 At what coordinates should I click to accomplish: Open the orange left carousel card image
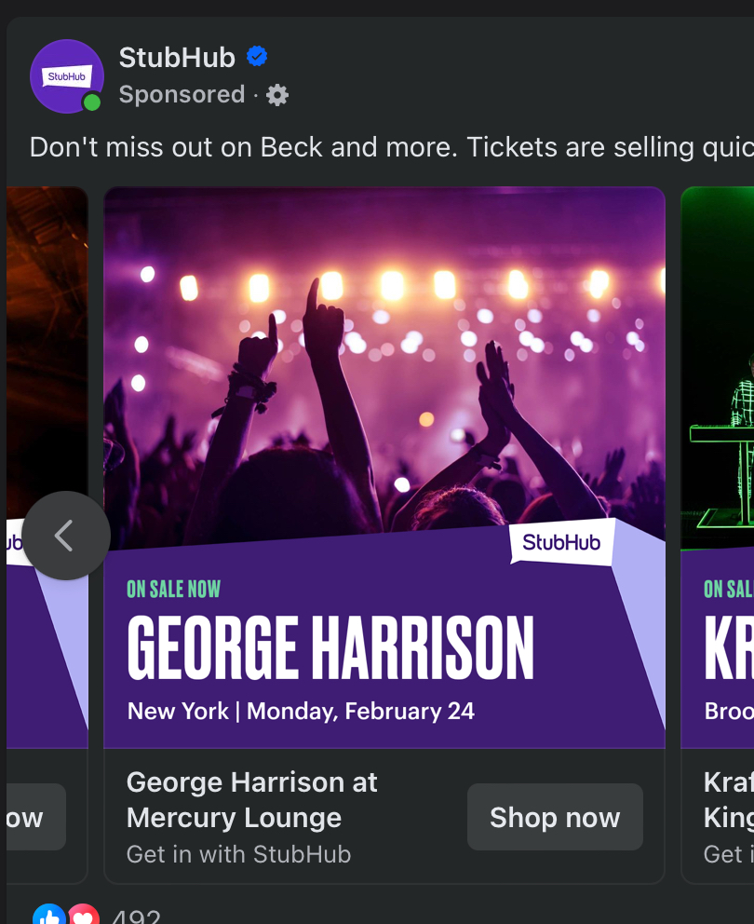[x=47, y=354]
